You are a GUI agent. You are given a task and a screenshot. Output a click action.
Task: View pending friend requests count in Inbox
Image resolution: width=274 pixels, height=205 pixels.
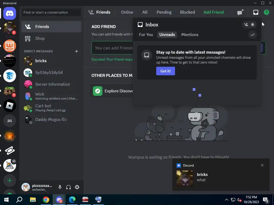(x=249, y=25)
